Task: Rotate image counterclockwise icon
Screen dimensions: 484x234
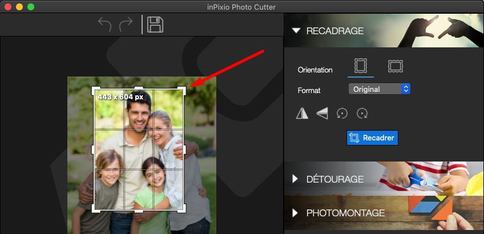Action: pyautogui.click(x=342, y=114)
